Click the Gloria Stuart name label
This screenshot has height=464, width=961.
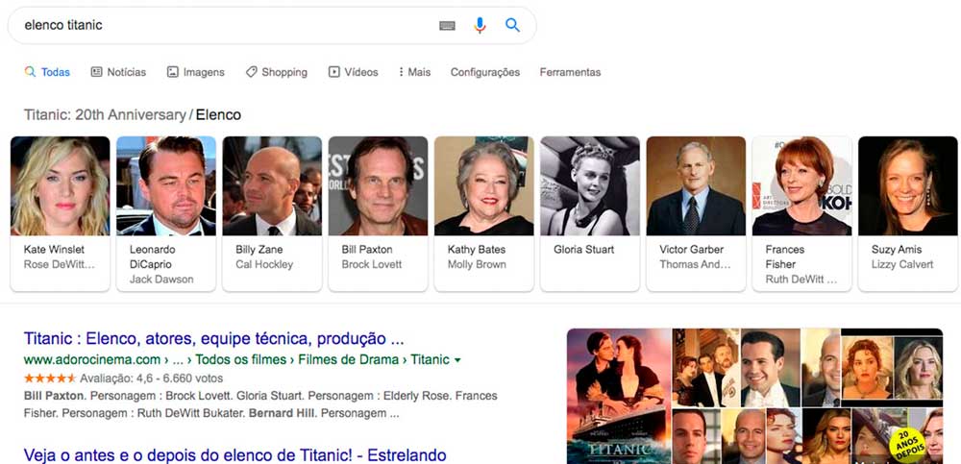583,250
